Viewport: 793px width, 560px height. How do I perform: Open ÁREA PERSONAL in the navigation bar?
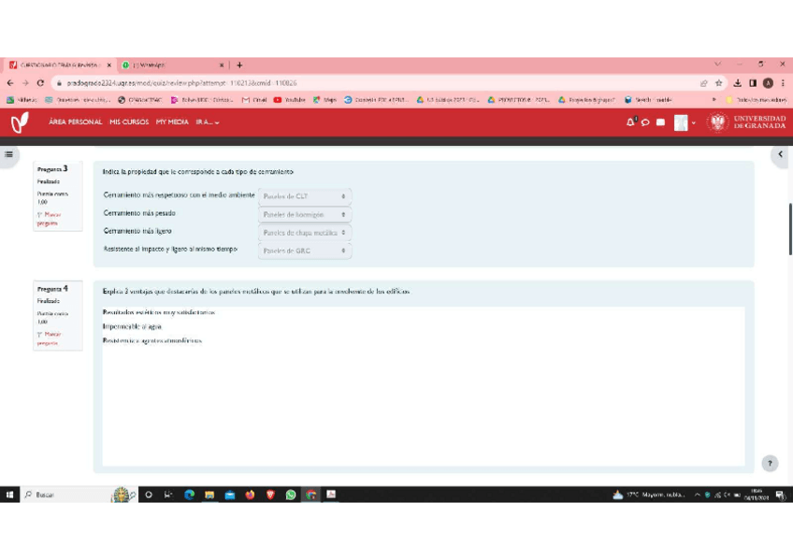(x=76, y=122)
